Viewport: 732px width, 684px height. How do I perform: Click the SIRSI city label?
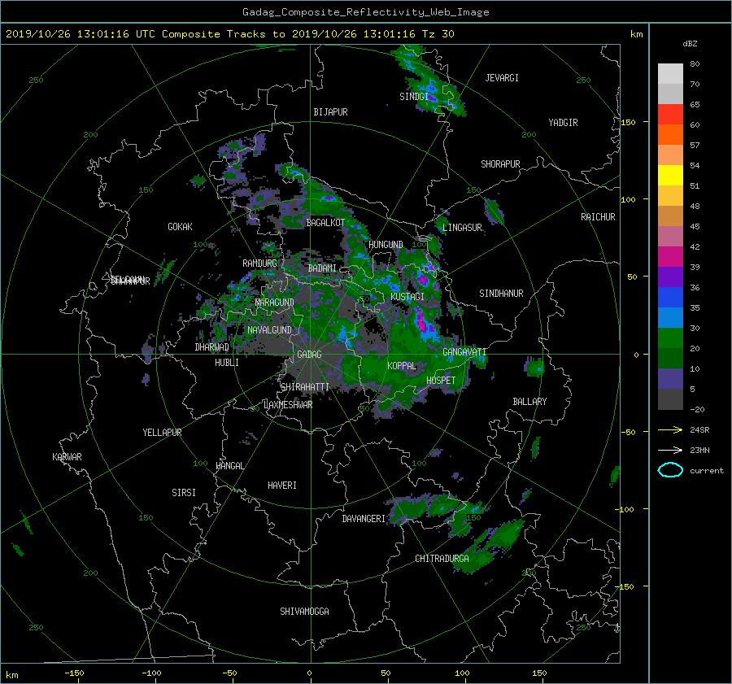click(x=184, y=493)
